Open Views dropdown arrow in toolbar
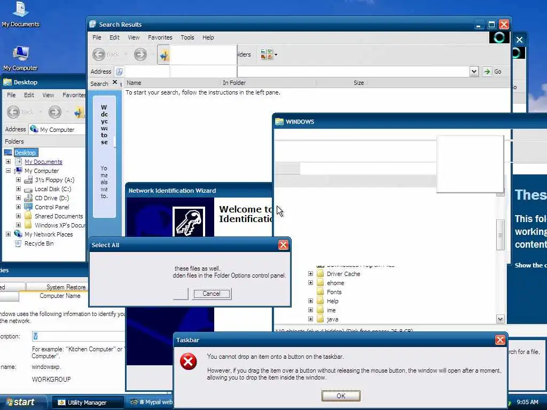 pyautogui.click(x=276, y=54)
